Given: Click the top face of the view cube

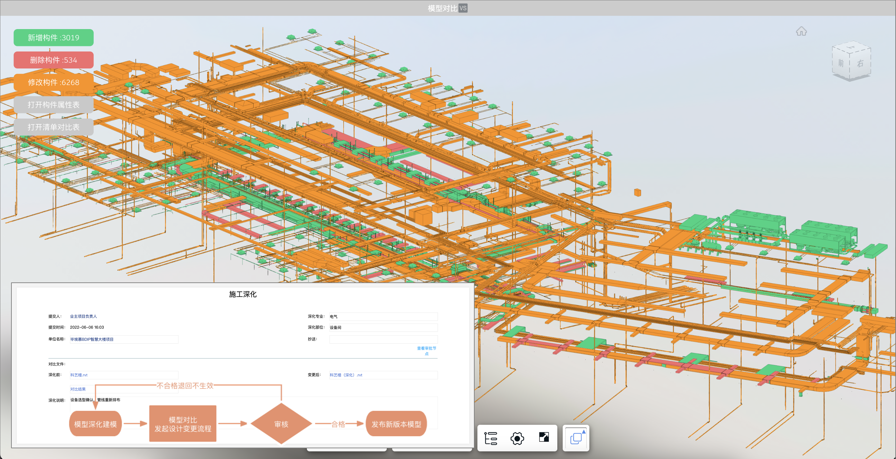Looking at the screenshot, I should coord(851,48).
